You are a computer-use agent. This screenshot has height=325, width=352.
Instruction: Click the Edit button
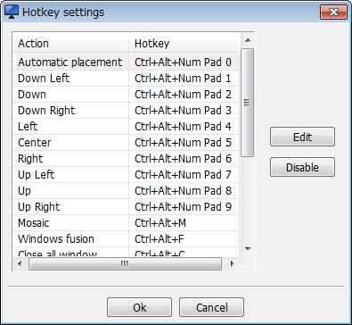[302, 137]
